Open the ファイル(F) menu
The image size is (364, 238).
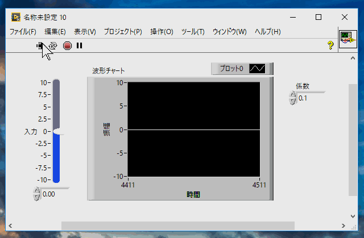tap(23, 31)
